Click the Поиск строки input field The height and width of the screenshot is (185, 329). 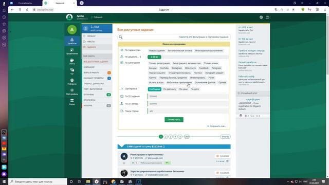pyautogui.click(x=188, y=111)
